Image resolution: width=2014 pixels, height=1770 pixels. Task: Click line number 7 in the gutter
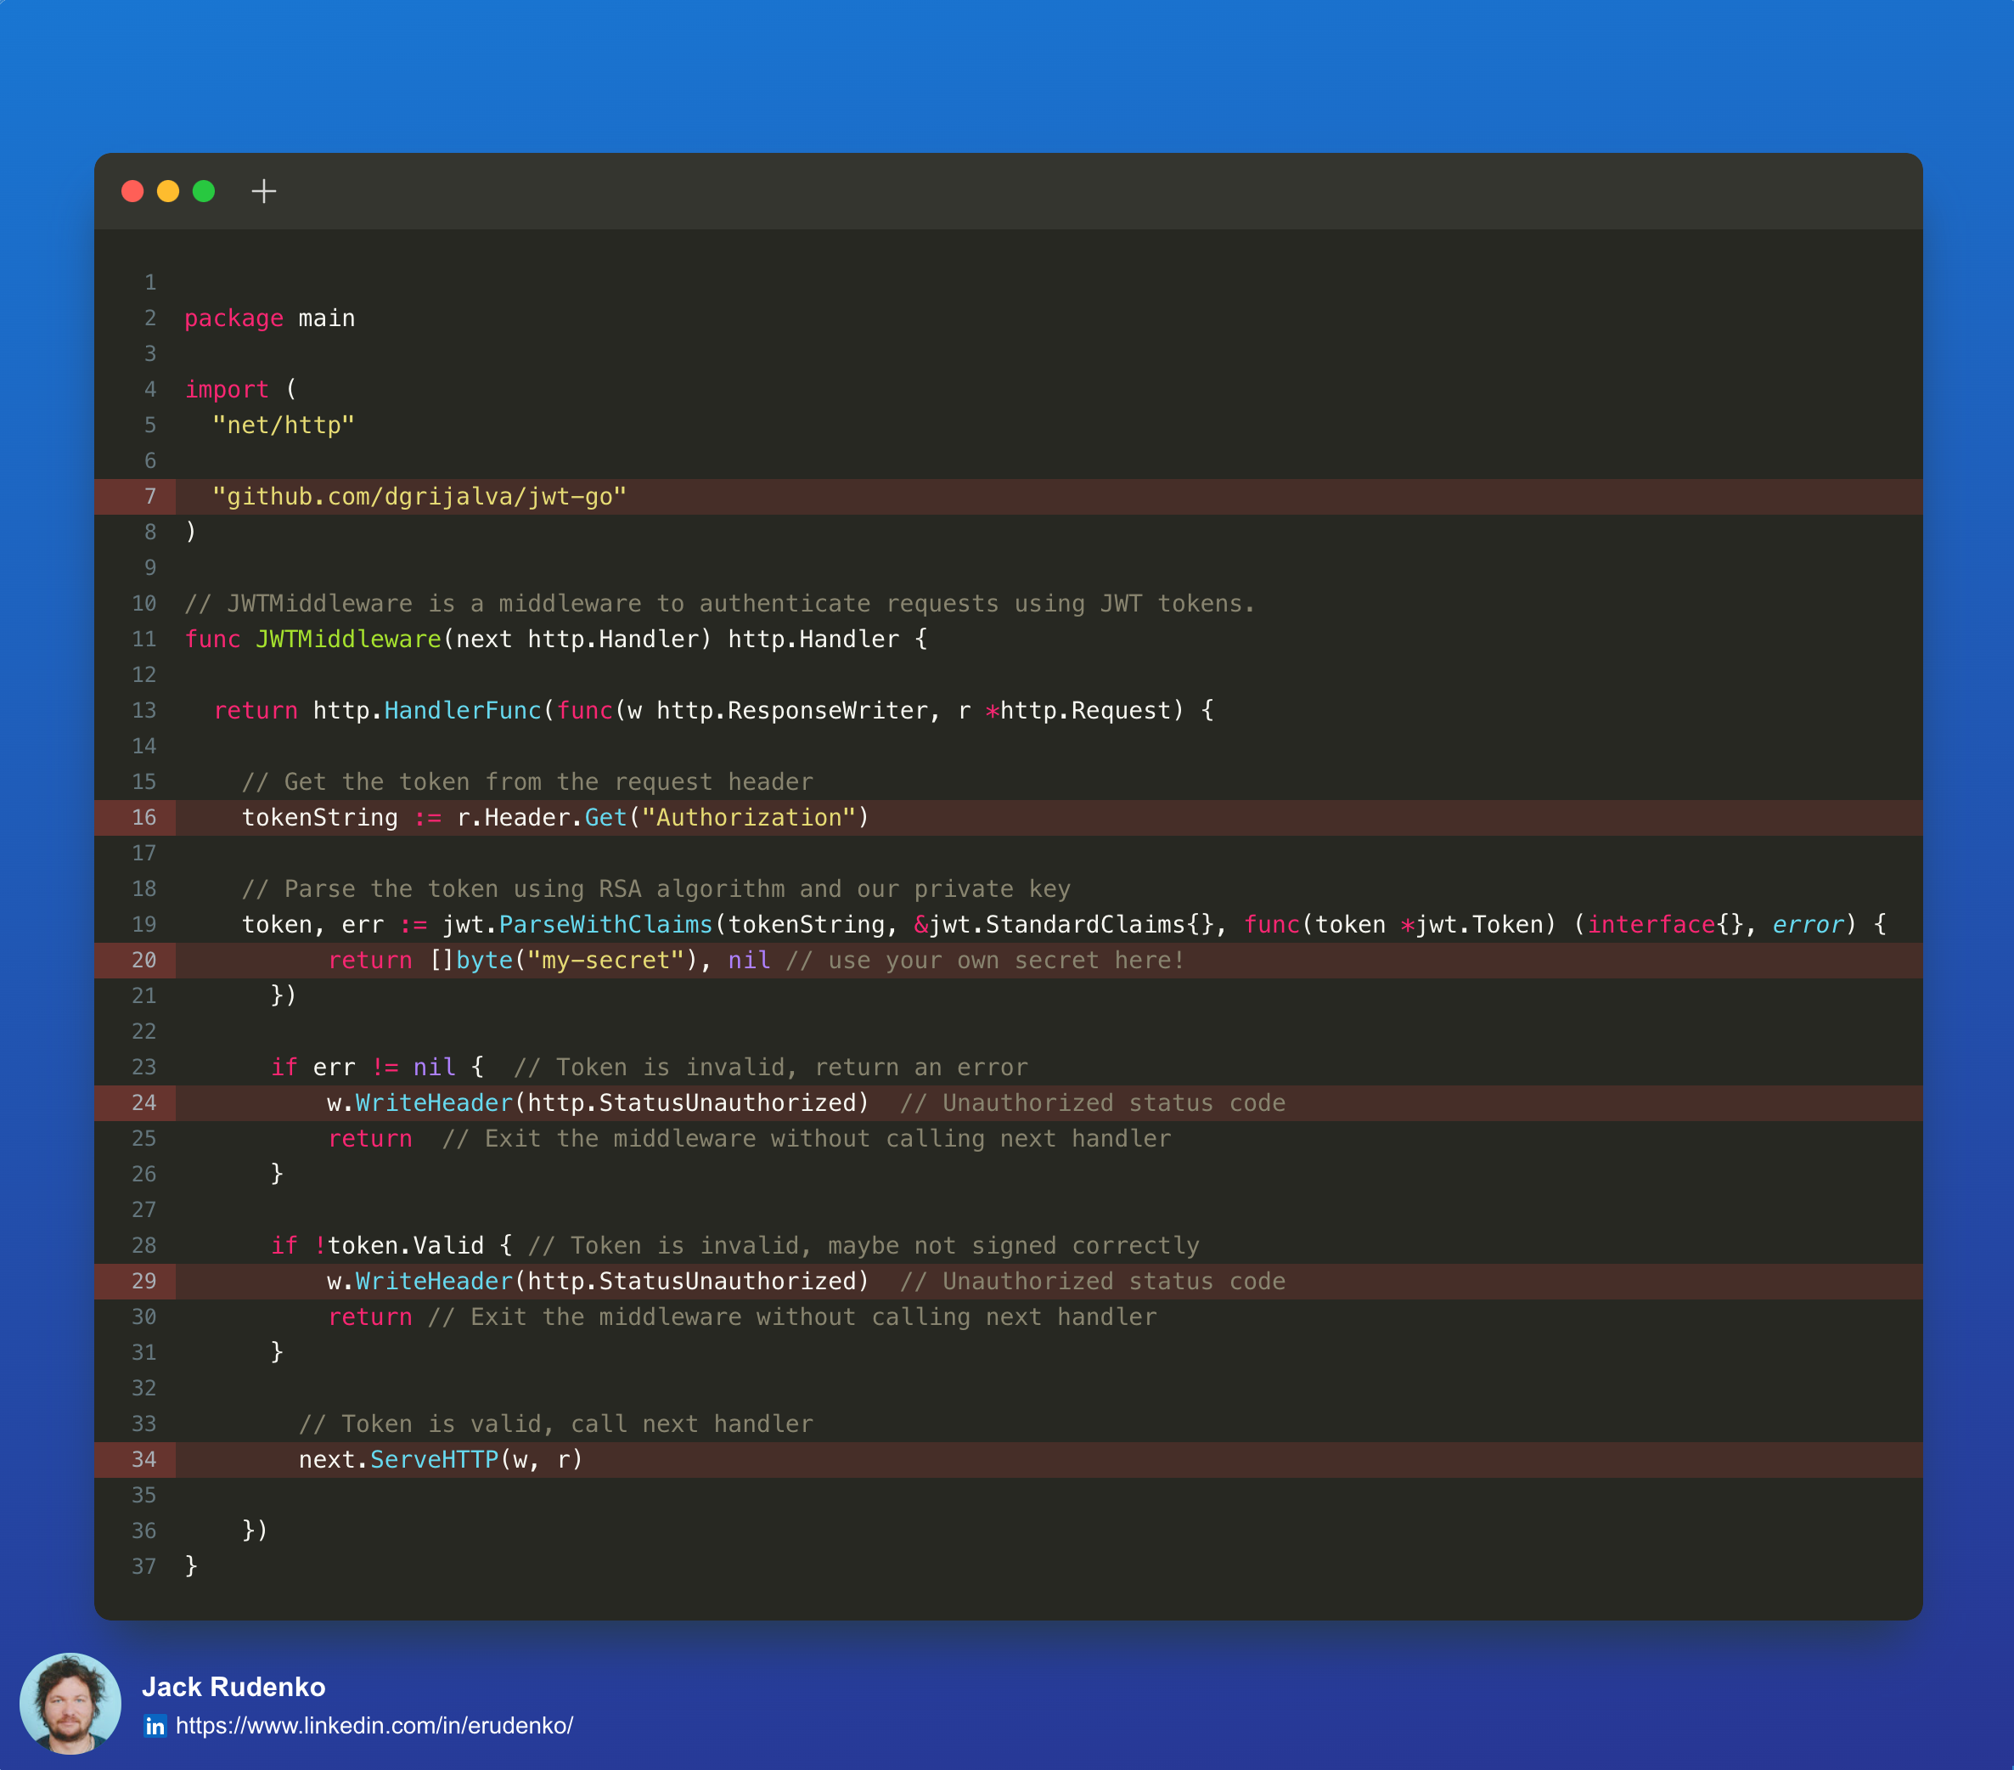151,497
